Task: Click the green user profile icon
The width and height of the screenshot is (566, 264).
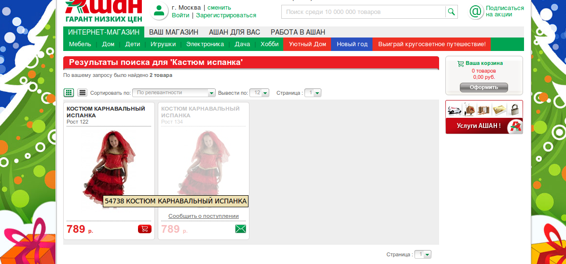Action: 159,11
